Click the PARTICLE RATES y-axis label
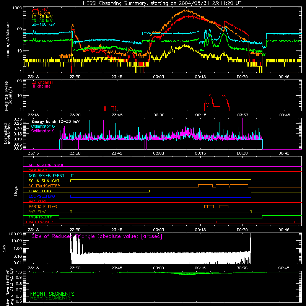Viewport: 306px width, 306px height. [x=7, y=95]
